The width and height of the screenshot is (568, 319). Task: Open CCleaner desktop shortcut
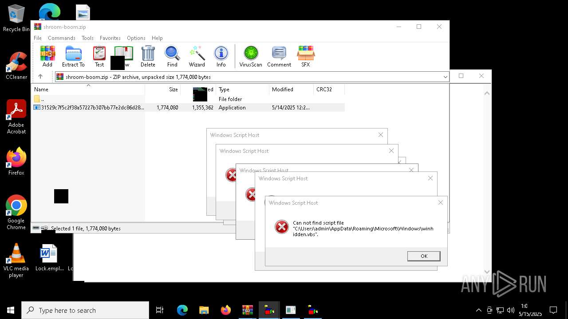click(16, 66)
